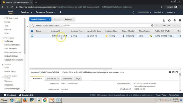
Task: Open the Mumbai region dropdown
Action: click(x=158, y=12)
